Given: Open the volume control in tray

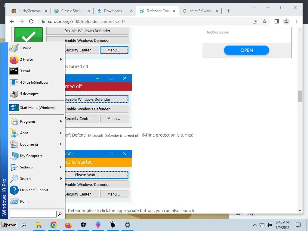Looking at the screenshot, I should [269, 225].
